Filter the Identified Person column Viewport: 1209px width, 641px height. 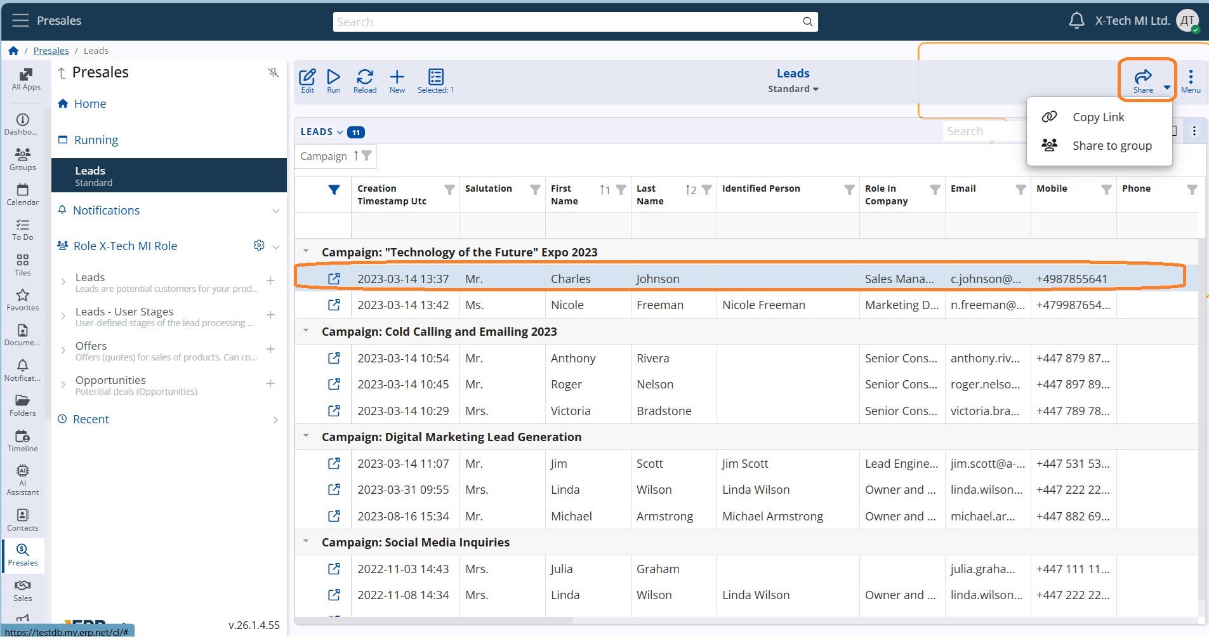pyautogui.click(x=850, y=189)
